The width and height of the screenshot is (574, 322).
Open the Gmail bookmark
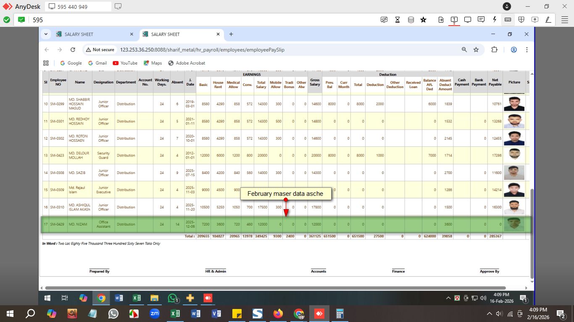97,63
